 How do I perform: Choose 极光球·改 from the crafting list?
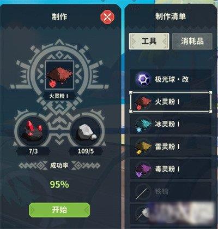[x=171, y=79]
